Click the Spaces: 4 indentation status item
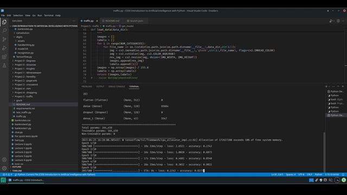 point(291,174)
